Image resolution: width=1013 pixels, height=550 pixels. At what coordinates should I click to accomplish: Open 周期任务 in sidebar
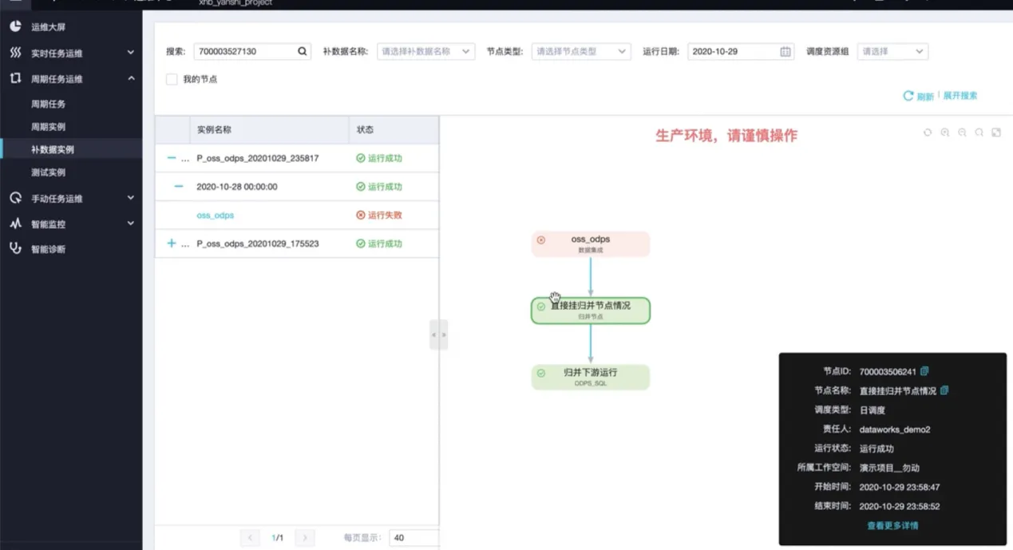coord(48,104)
